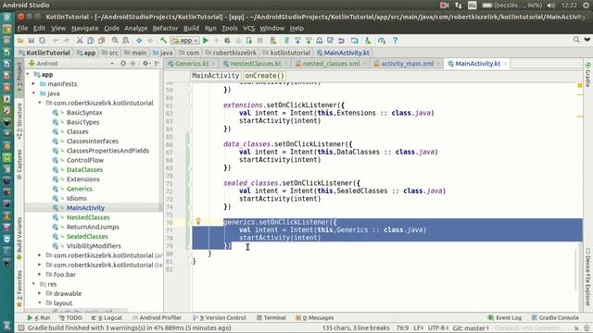Collapse com.robertkiszelirk.kotlintutorial main package

pyautogui.click(x=40, y=103)
